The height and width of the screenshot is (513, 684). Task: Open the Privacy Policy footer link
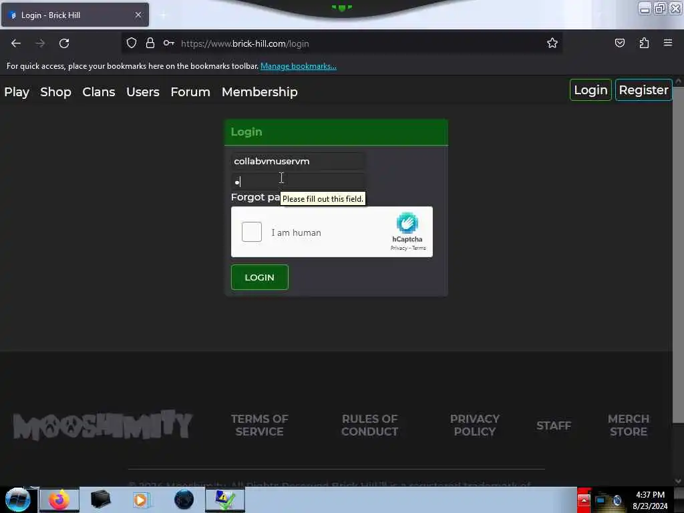click(475, 425)
